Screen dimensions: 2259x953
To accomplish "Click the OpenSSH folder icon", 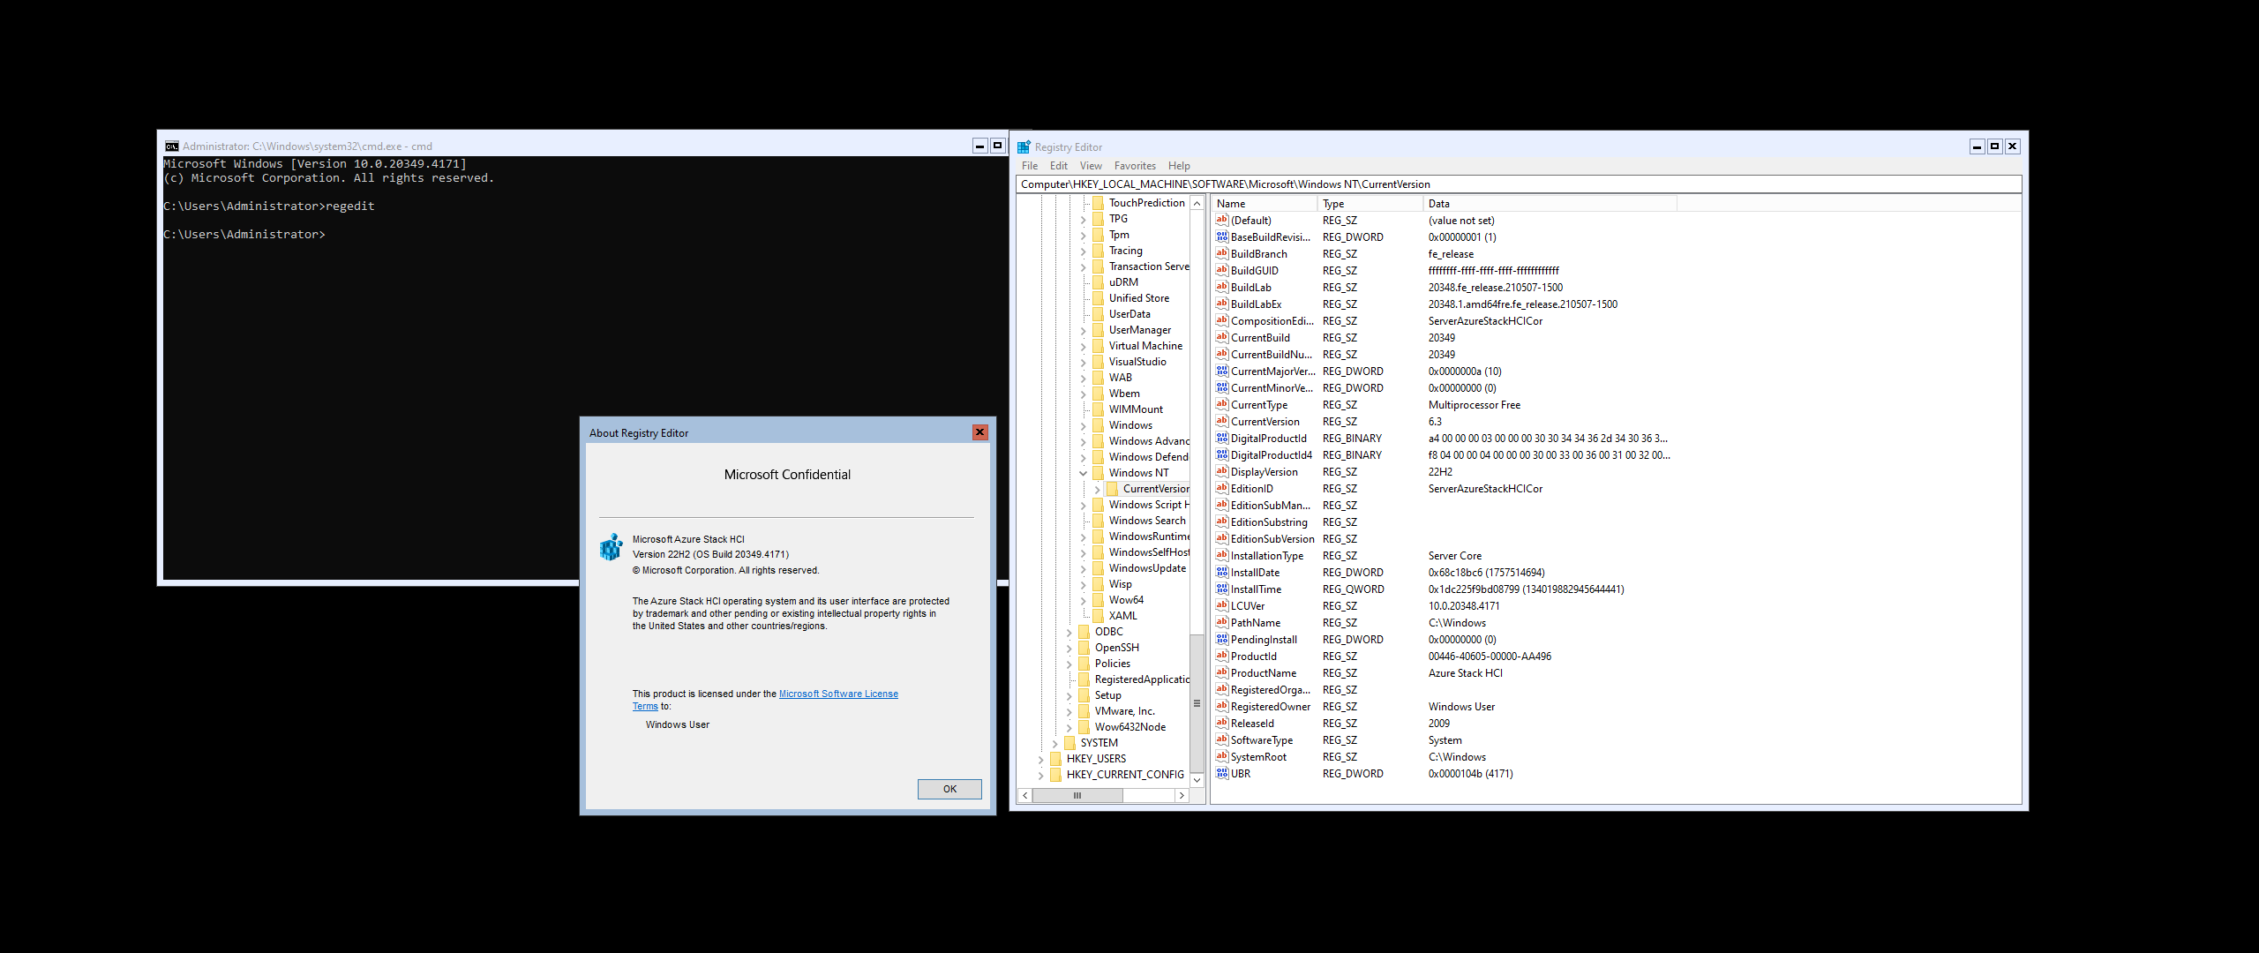I will click(1084, 648).
